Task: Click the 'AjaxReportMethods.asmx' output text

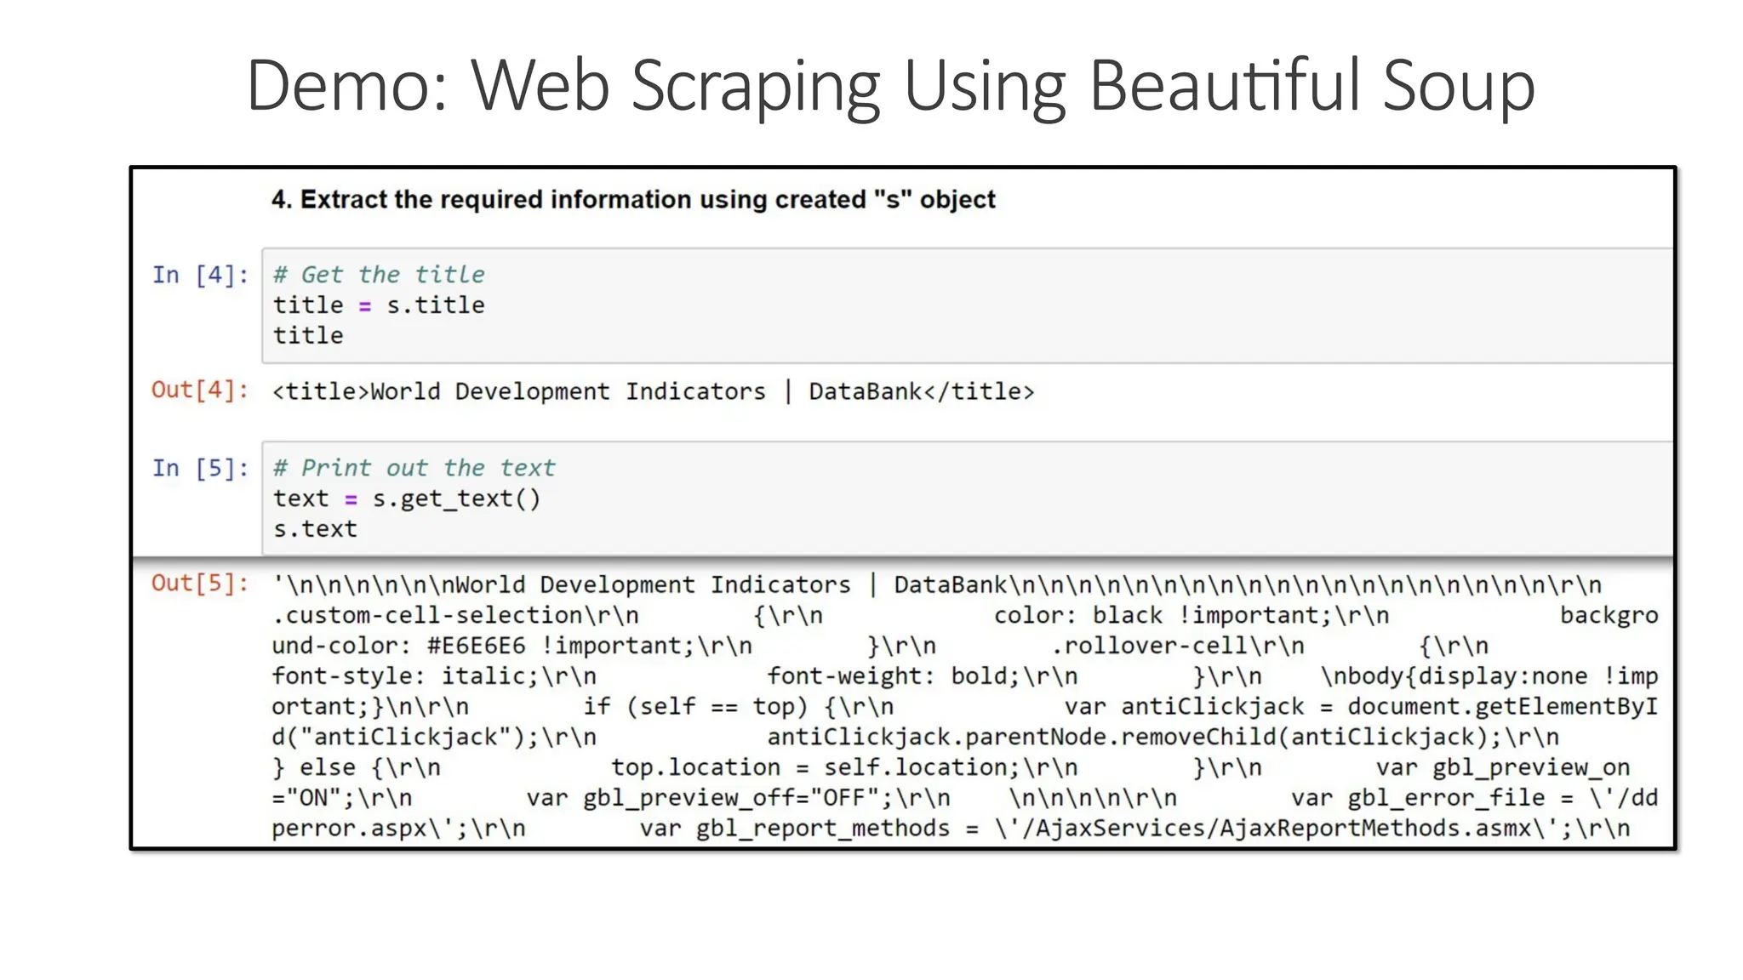Action: (x=1376, y=828)
